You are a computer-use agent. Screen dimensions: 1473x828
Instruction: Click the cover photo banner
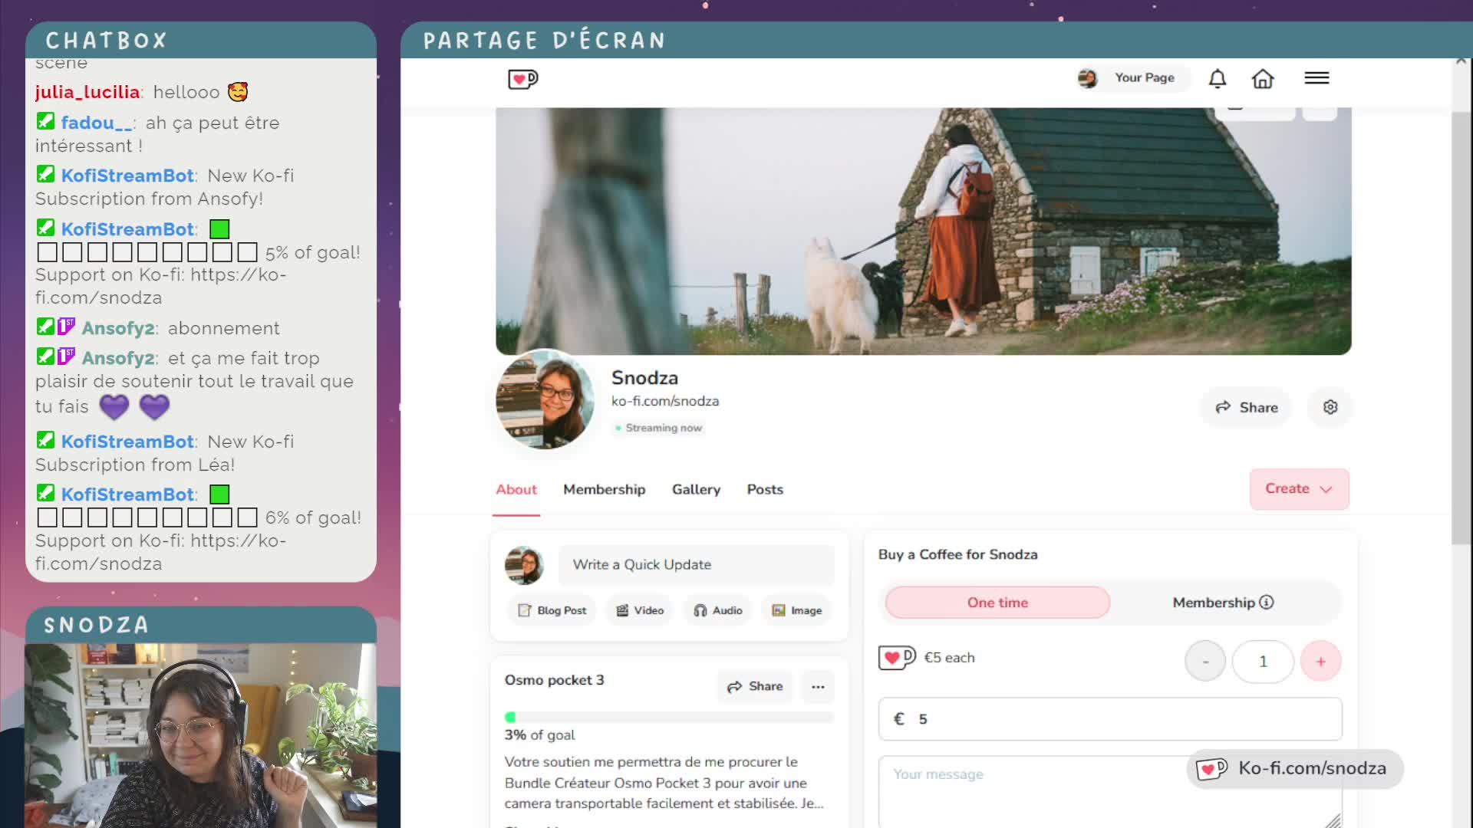coord(923,231)
